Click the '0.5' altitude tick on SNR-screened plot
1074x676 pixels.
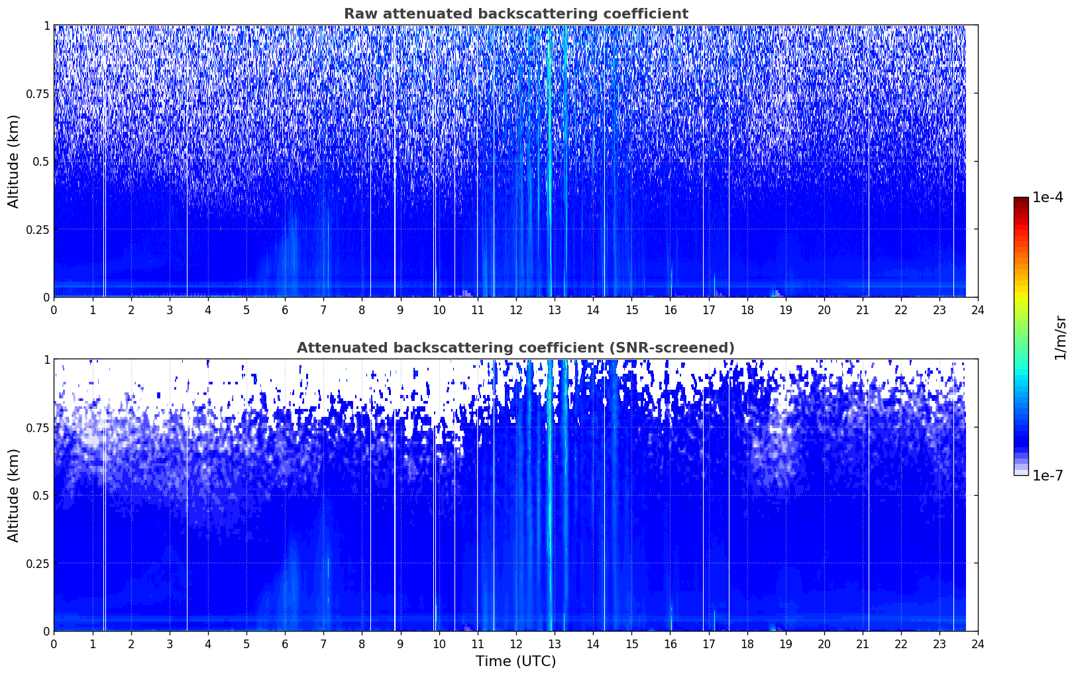[40, 495]
